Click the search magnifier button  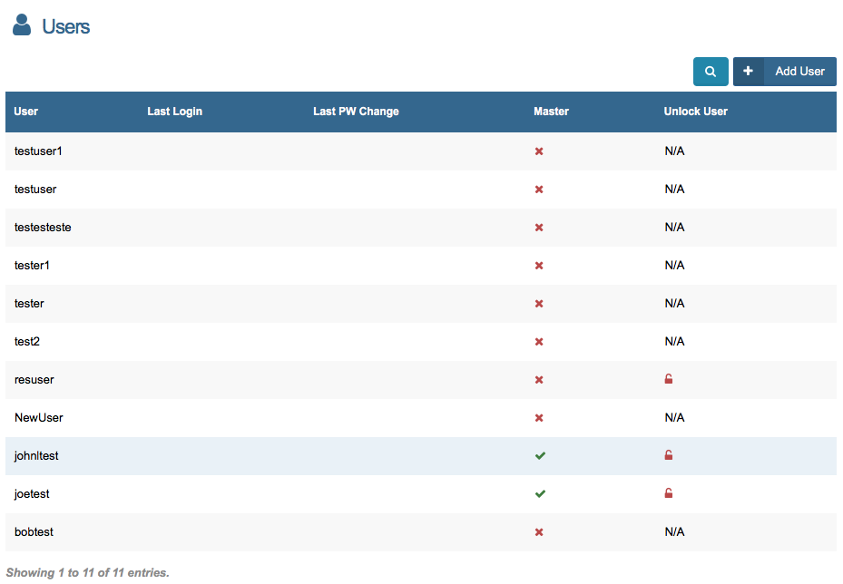pos(711,72)
